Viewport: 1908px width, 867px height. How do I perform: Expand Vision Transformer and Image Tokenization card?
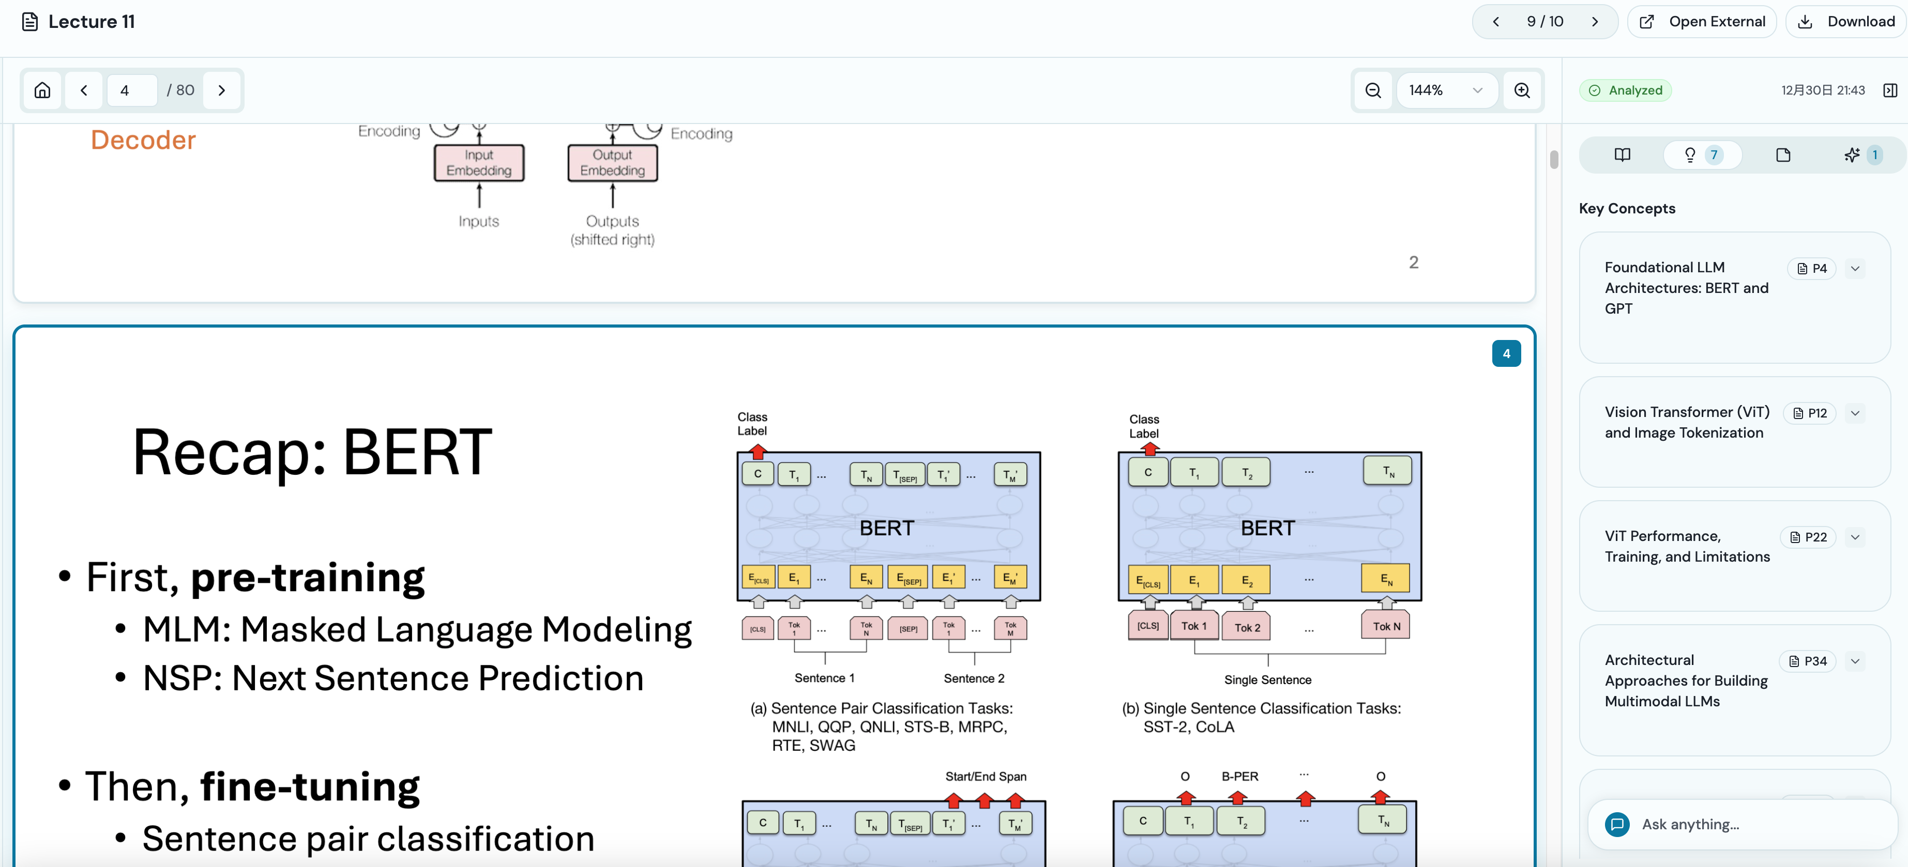(x=1855, y=413)
